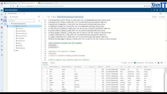Open the results layout view icon
Image resolution: width=167 pixels, height=94 pixels.
coord(162,63)
